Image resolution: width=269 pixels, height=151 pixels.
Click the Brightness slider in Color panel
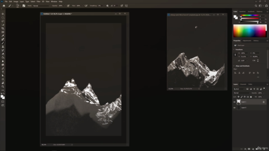pyautogui.click(x=250, y=22)
